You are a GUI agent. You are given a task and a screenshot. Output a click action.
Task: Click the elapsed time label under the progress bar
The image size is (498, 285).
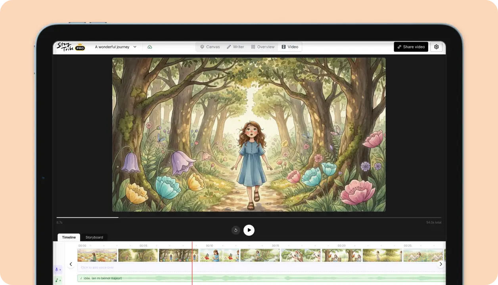(59, 222)
